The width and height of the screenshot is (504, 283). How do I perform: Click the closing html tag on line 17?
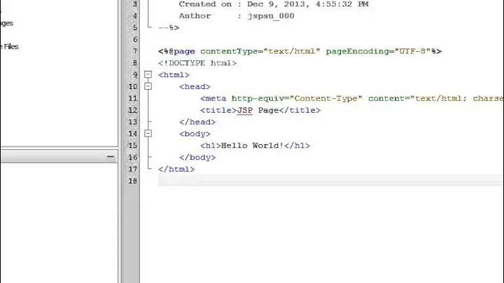pos(176,169)
